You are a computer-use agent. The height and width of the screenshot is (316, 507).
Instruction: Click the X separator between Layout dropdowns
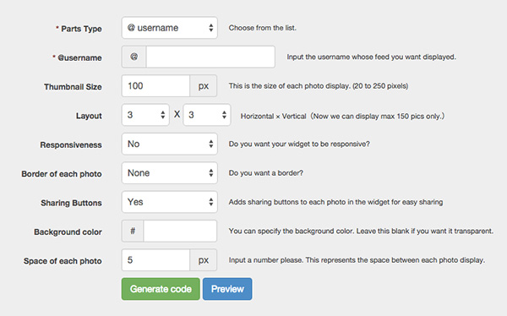177,114
